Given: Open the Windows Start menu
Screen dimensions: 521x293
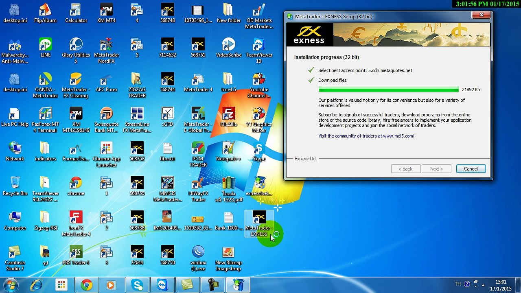Looking at the screenshot, I should click(x=11, y=285).
